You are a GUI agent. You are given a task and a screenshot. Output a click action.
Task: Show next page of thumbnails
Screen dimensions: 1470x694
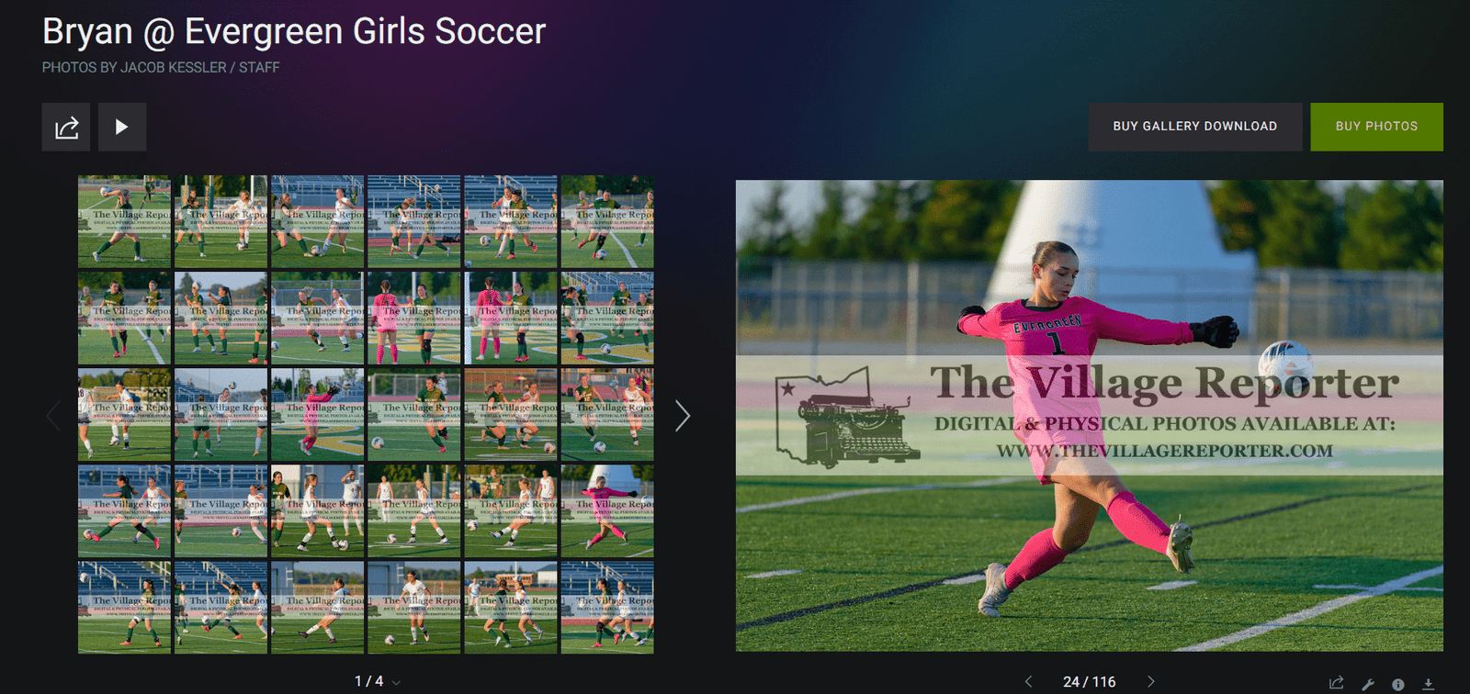click(682, 416)
